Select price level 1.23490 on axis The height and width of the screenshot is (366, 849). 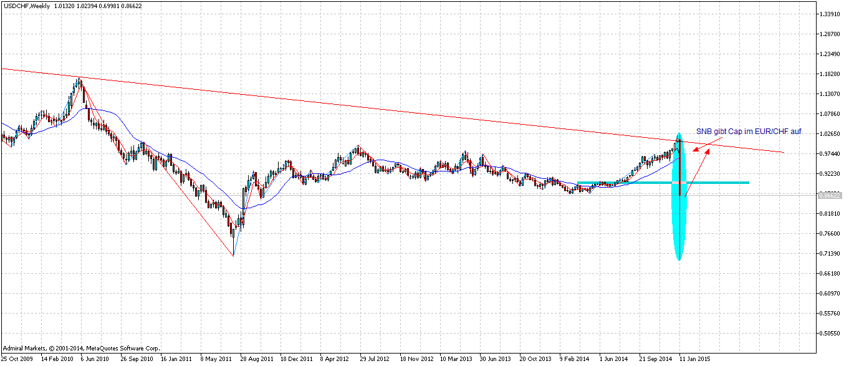[x=828, y=54]
